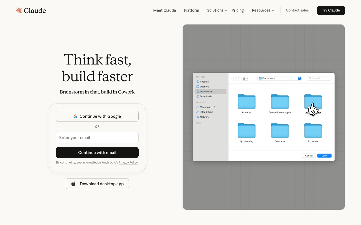Select the Competitive Analysis folder
361x225 pixels.
280,104
